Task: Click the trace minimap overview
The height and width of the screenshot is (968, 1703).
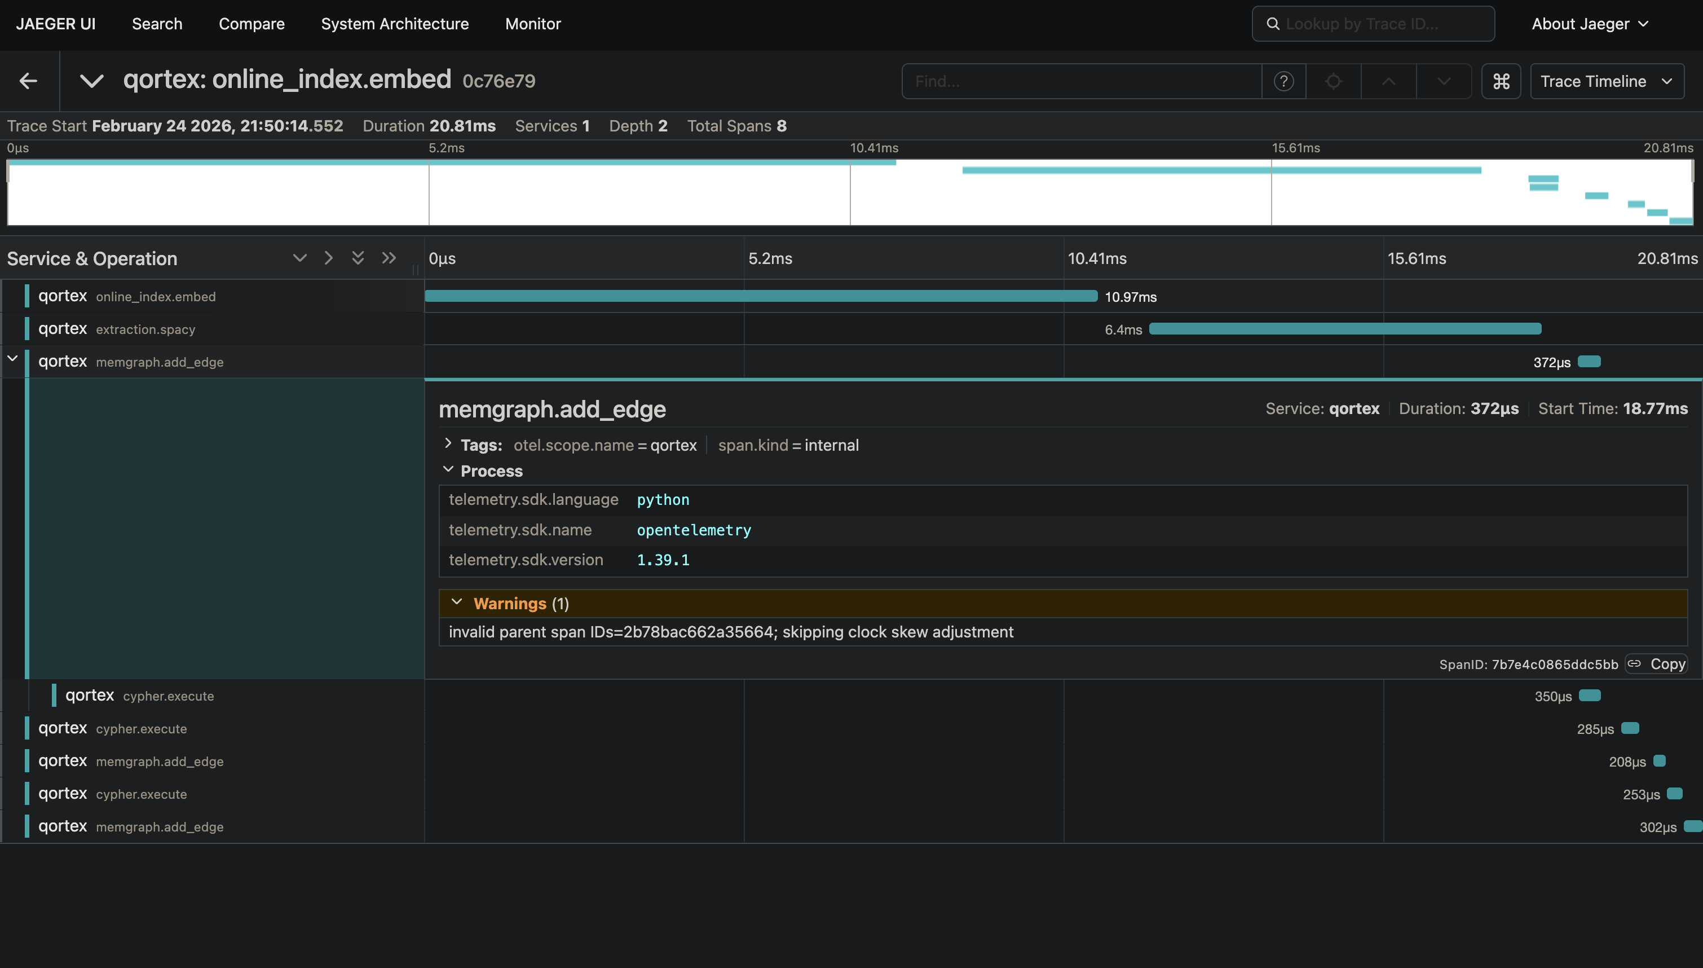Action: (x=850, y=191)
